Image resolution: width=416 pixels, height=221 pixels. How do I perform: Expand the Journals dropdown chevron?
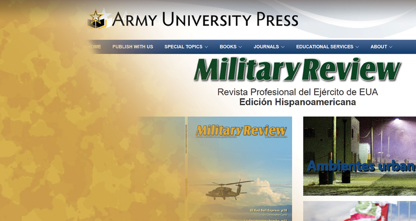283,47
